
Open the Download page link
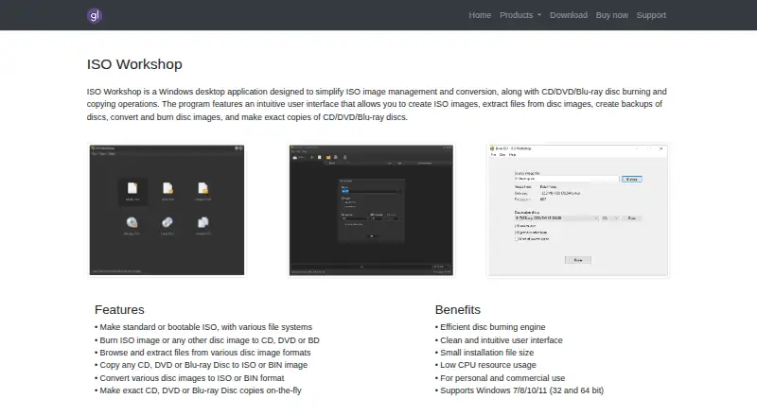tap(569, 15)
